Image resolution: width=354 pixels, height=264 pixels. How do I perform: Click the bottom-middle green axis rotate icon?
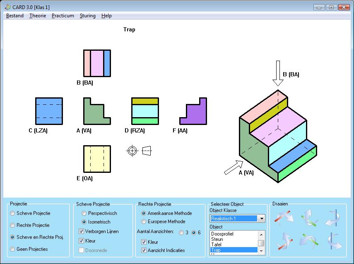pos(308,241)
